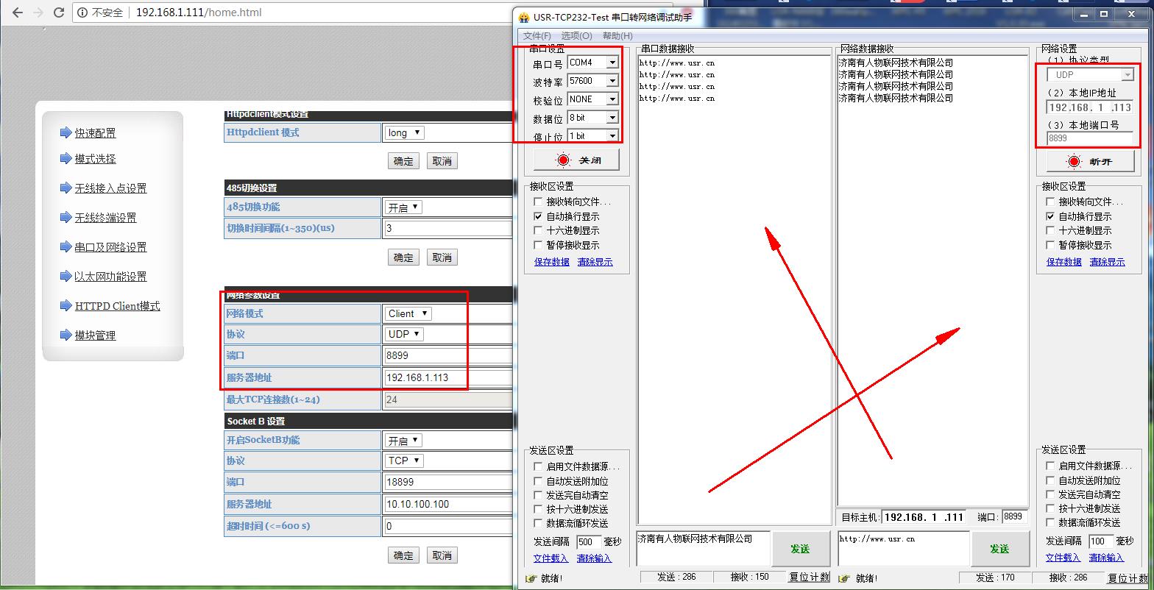Open the 网络模式 Client dropdown
This screenshot has width=1154, height=590.
pyautogui.click(x=408, y=313)
